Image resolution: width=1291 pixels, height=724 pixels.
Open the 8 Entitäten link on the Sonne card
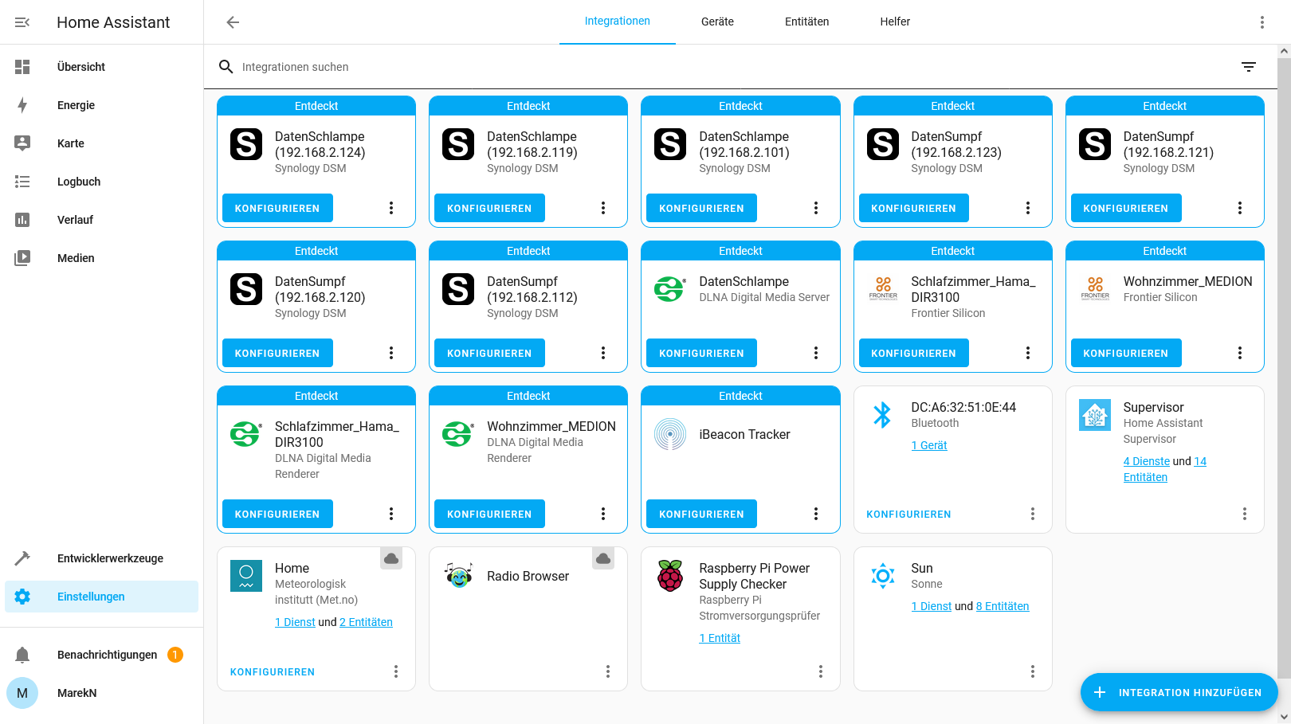pyautogui.click(x=1002, y=606)
